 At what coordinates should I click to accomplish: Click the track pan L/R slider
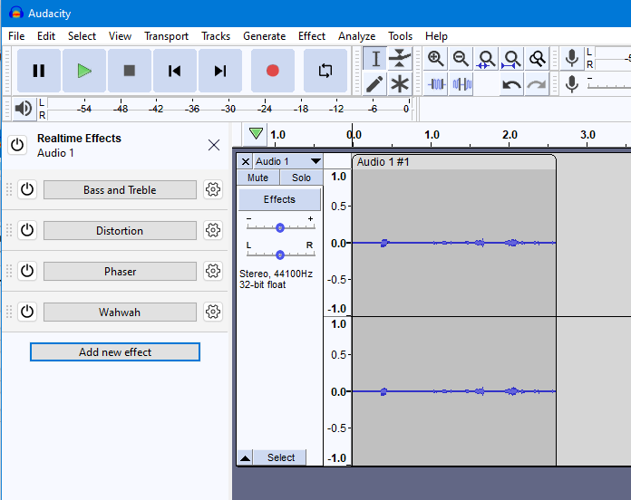pos(280,255)
